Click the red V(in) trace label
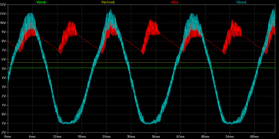The image size is (279, 139). point(175,2)
